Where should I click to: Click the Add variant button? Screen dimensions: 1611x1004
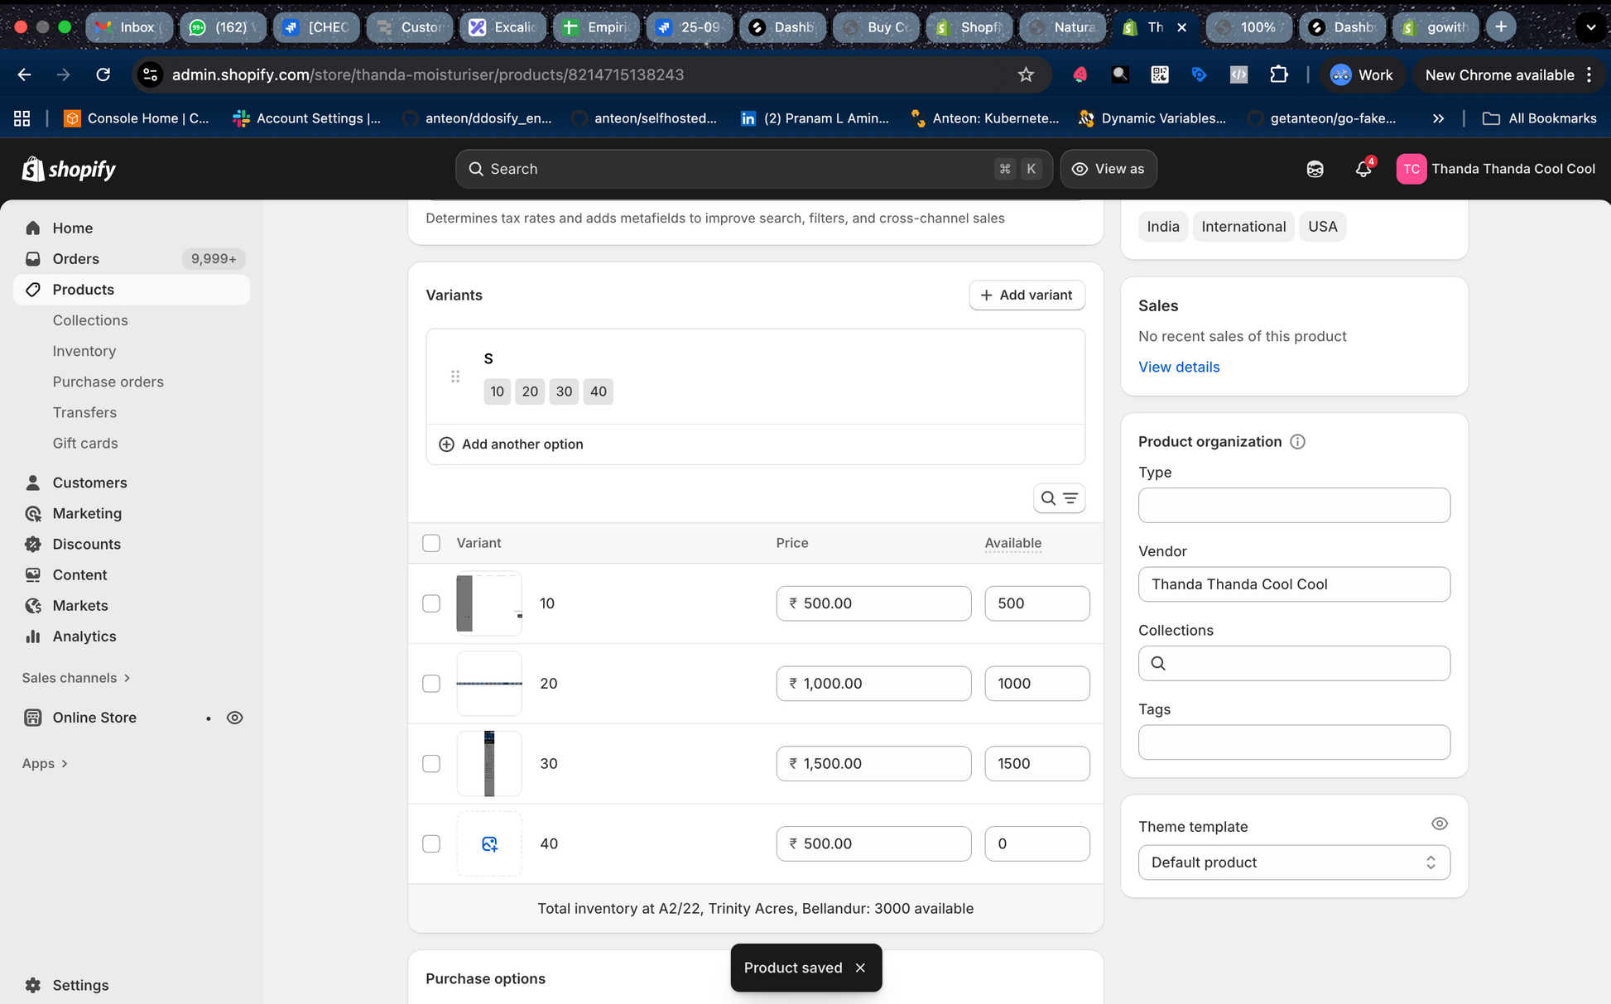(1027, 295)
